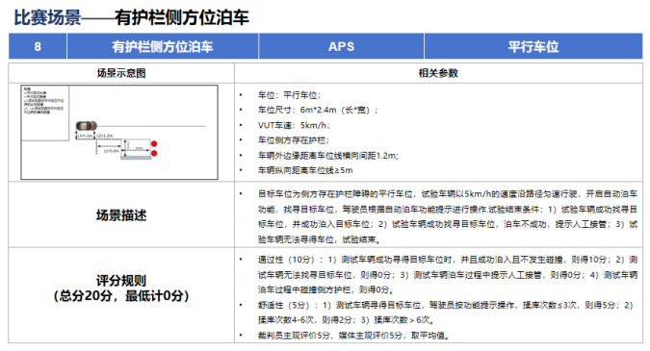Click the L2=1.2m dimension label
The image size is (650, 351).
104,136
